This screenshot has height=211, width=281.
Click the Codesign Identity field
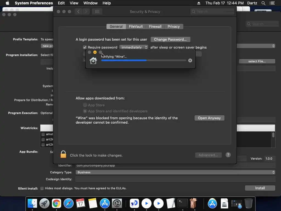(175, 179)
